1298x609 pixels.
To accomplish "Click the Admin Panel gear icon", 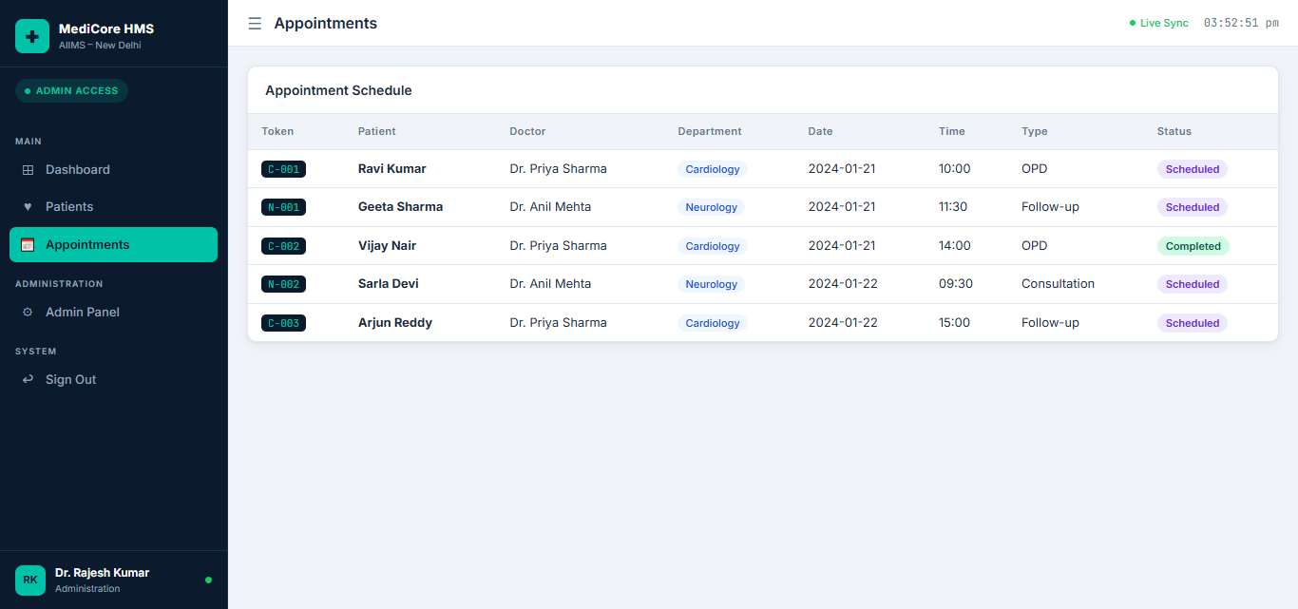I will 28,313.
